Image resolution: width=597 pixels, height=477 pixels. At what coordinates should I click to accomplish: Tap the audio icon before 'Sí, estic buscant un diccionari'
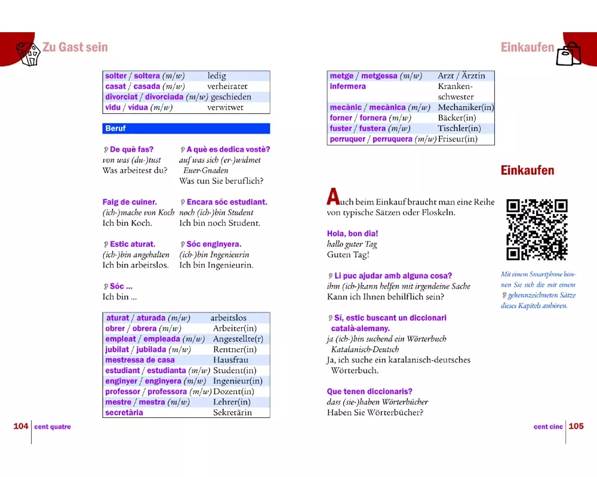[330, 318]
